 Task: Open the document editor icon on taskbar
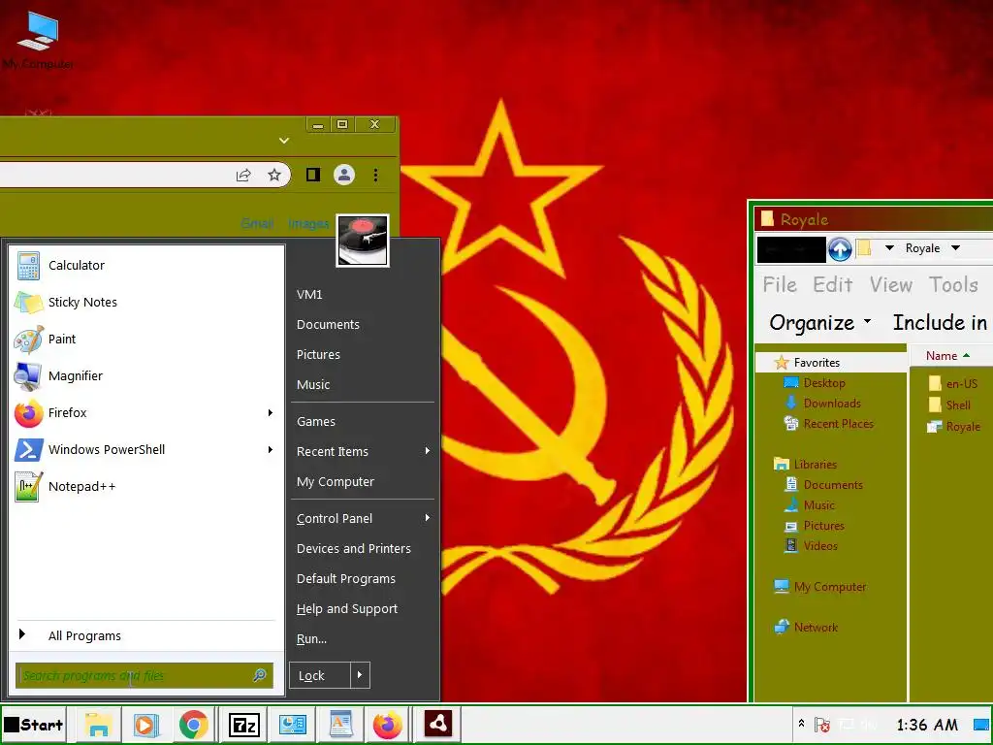[x=340, y=725]
